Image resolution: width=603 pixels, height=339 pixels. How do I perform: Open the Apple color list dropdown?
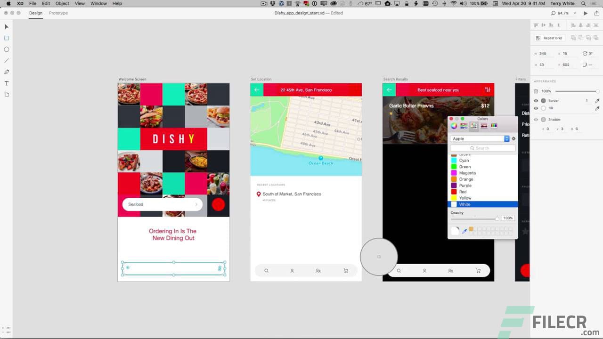click(x=507, y=138)
